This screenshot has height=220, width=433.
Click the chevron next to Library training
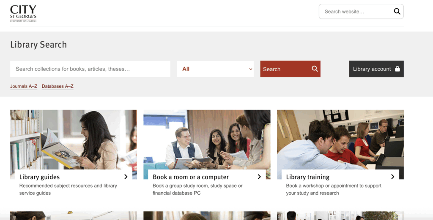point(392,177)
